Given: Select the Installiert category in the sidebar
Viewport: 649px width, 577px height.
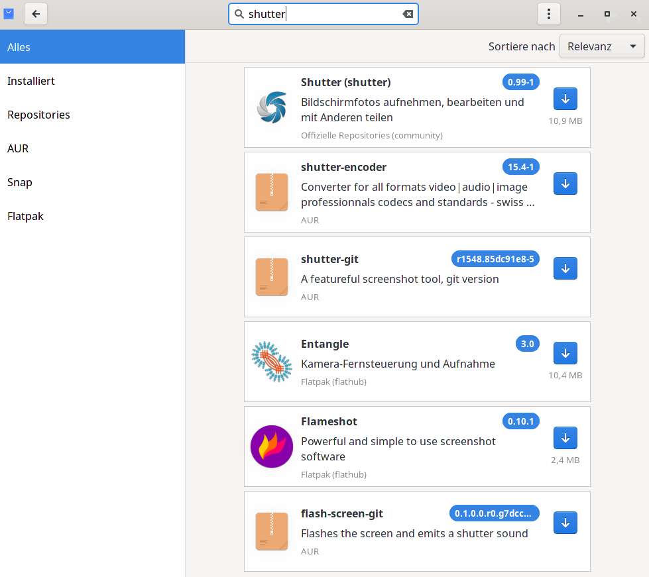Looking at the screenshot, I should pos(31,81).
